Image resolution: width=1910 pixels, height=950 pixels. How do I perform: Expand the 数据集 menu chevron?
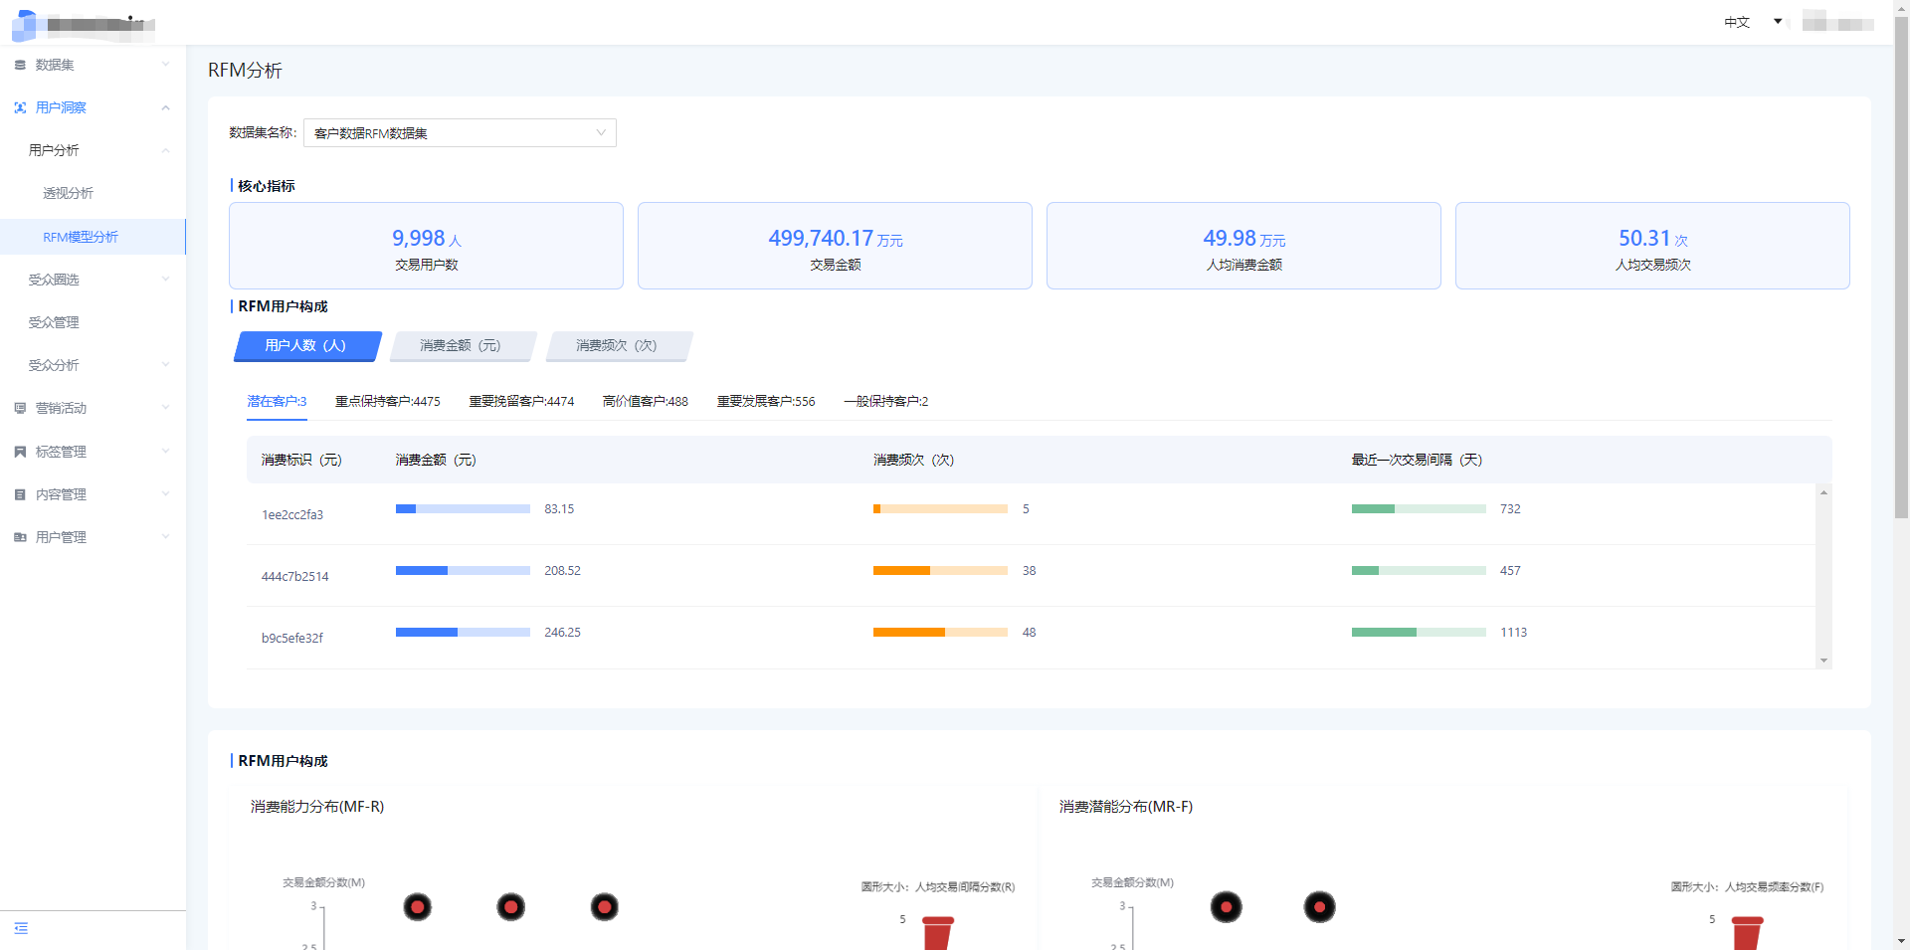tap(165, 65)
